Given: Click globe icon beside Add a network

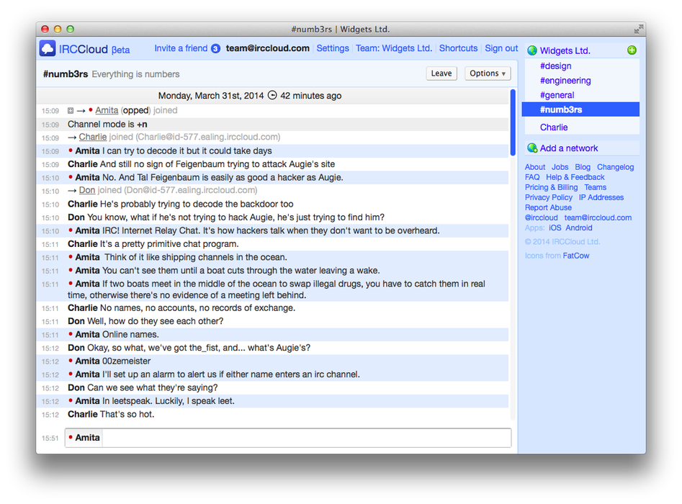Looking at the screenshot, I should 532,148.
